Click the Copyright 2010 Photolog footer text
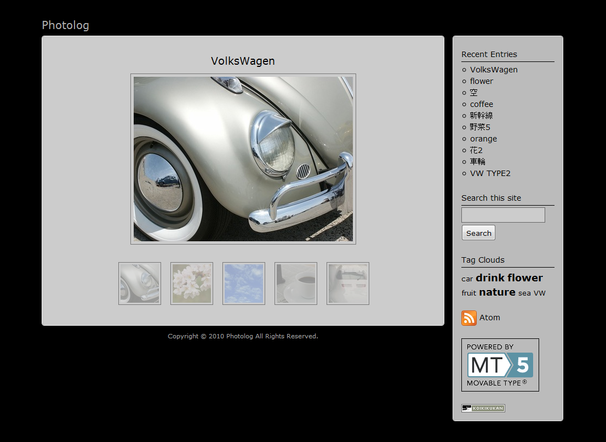606x442 pixels. [x=243, y=336]
